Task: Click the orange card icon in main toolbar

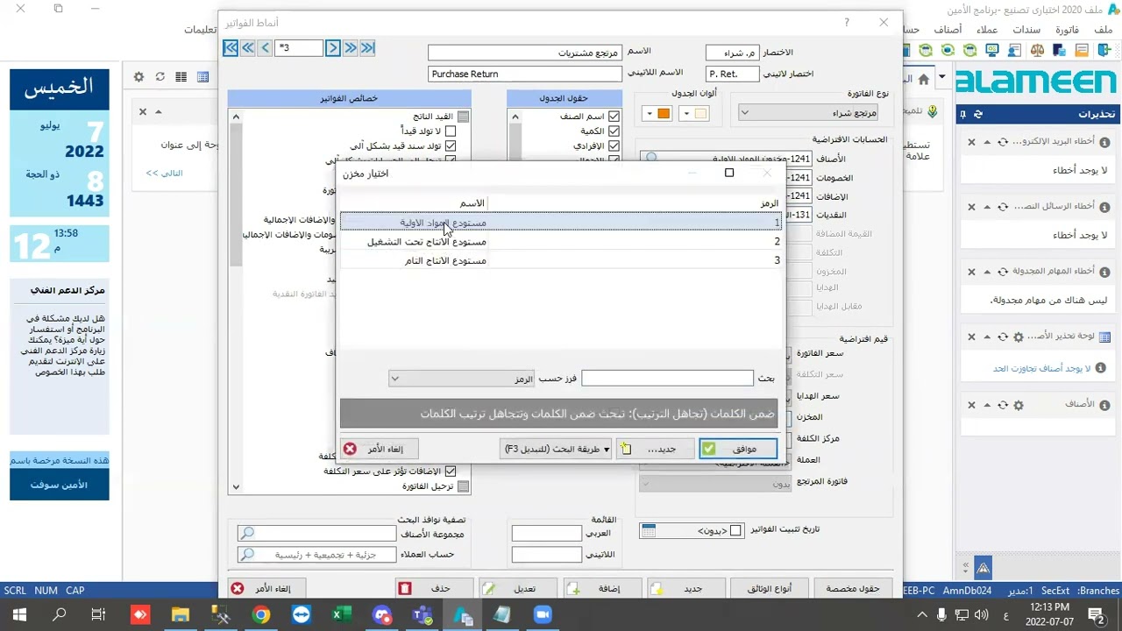Action: 1082,50
